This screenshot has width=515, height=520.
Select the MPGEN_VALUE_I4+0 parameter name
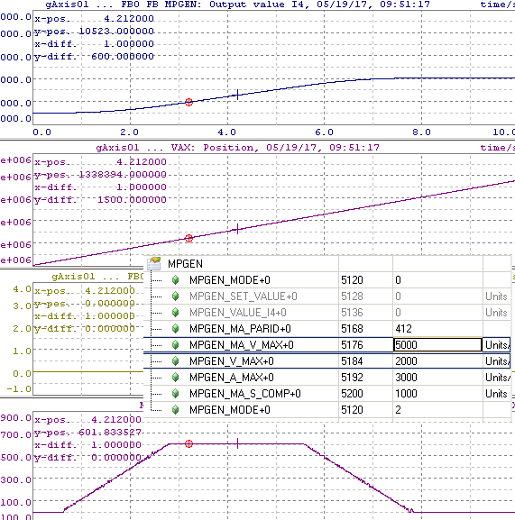(x=238, y=313)
